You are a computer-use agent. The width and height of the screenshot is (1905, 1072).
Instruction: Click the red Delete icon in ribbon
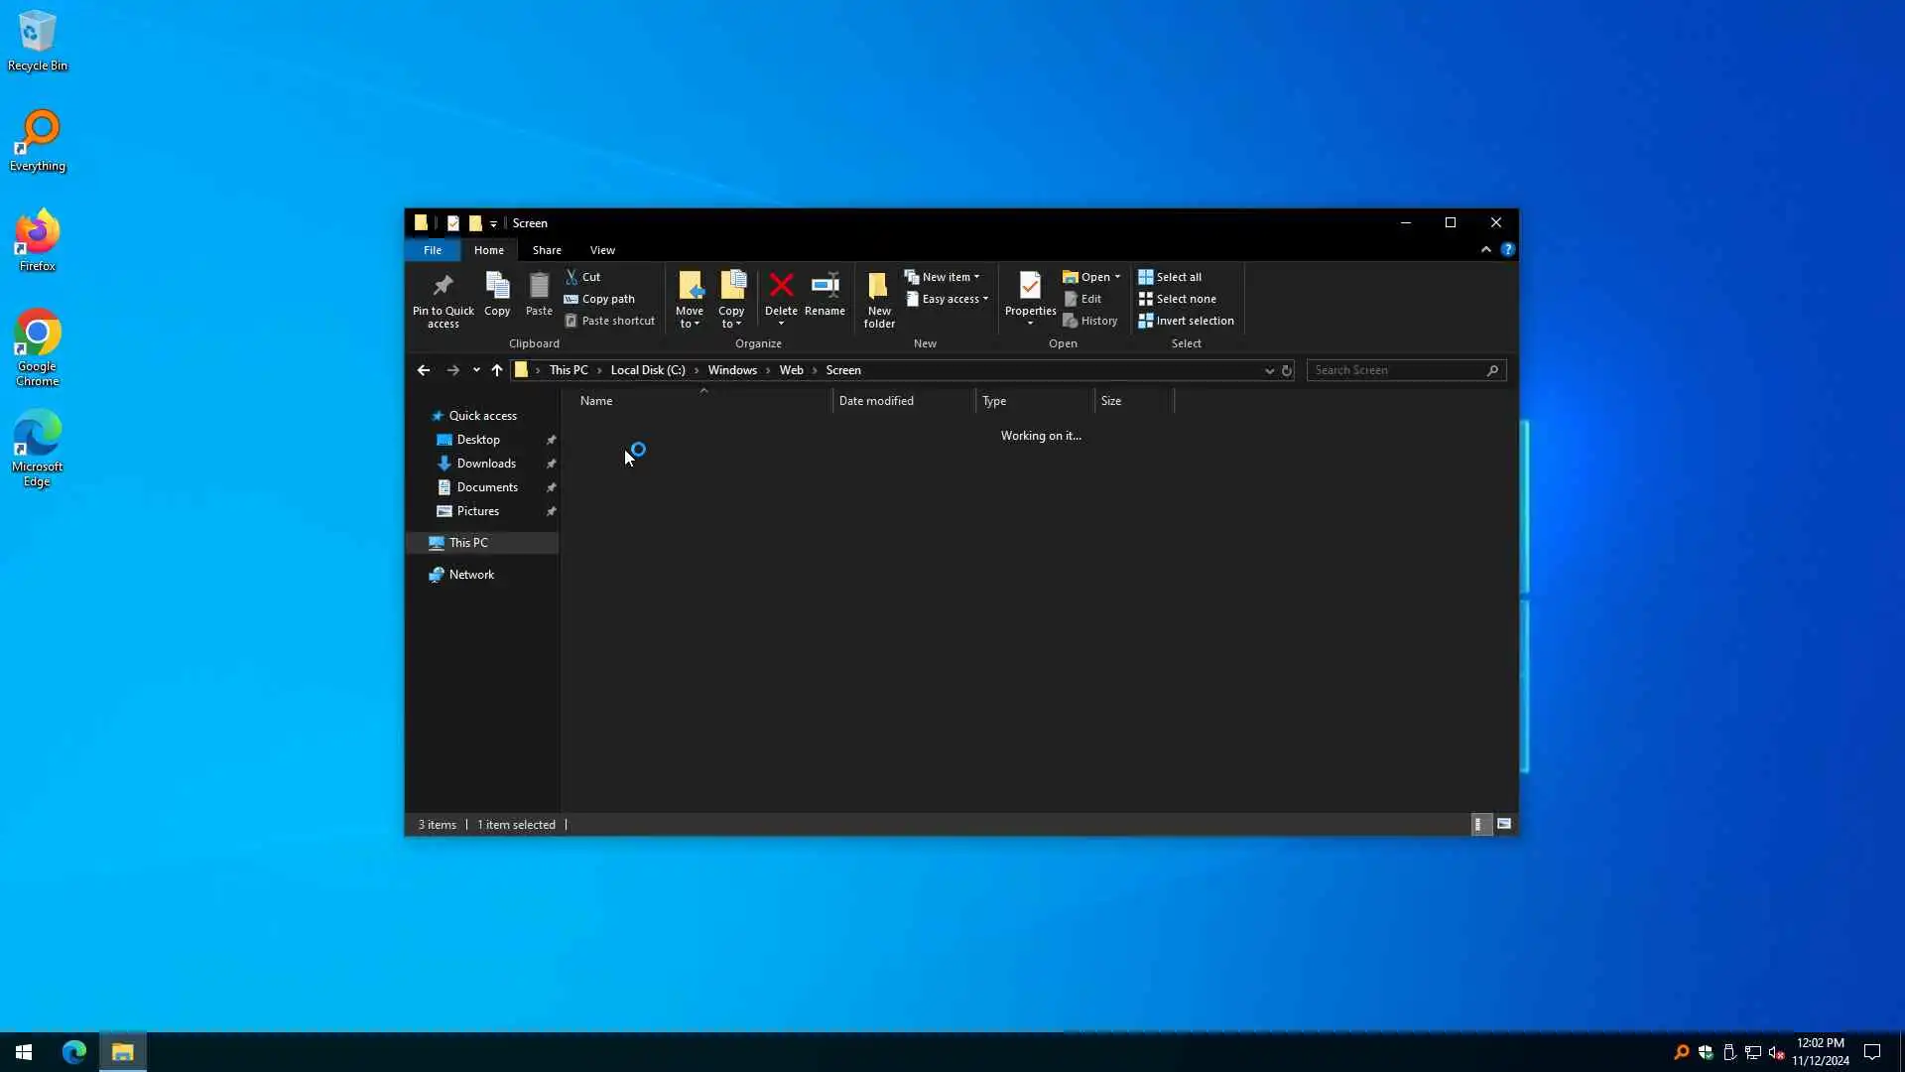click(781, 286)
